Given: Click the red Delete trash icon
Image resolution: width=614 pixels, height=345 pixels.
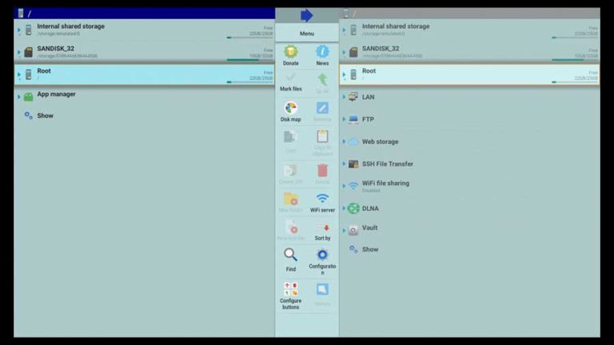Looking at the screenshot, I should [x=322, y=171].
